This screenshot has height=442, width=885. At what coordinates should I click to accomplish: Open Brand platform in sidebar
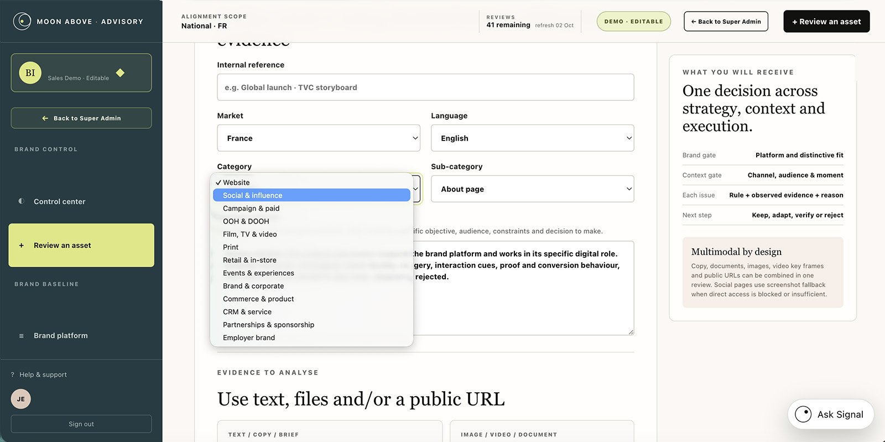point(81,336)
